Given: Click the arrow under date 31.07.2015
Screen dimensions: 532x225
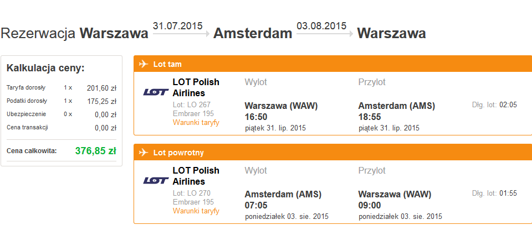Looking at the screenshot, I should pyautogui.click(x=181, y=34).
